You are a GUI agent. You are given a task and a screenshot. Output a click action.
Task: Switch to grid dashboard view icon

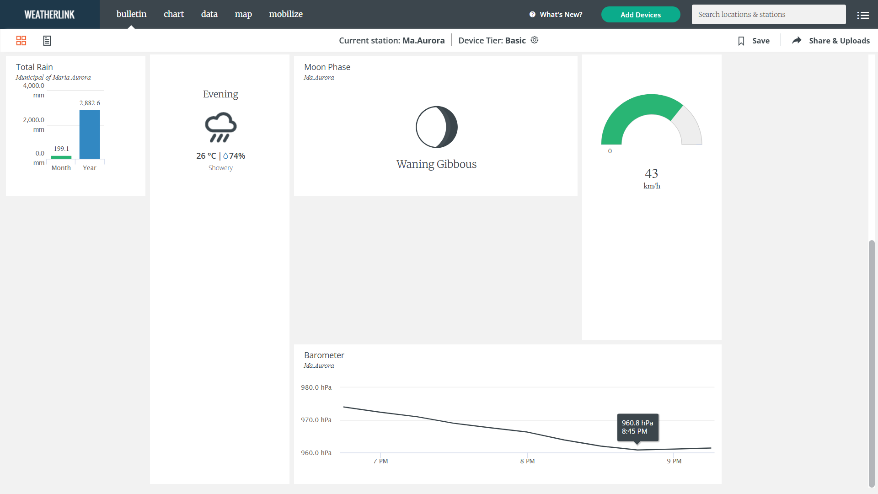click(21, 41)
